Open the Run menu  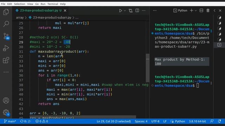pos(43,4)
